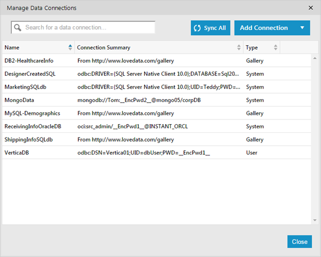Expand the Add Connection dropdown arrow
This screenshot has height=257, width=321.
coord(302,28)
